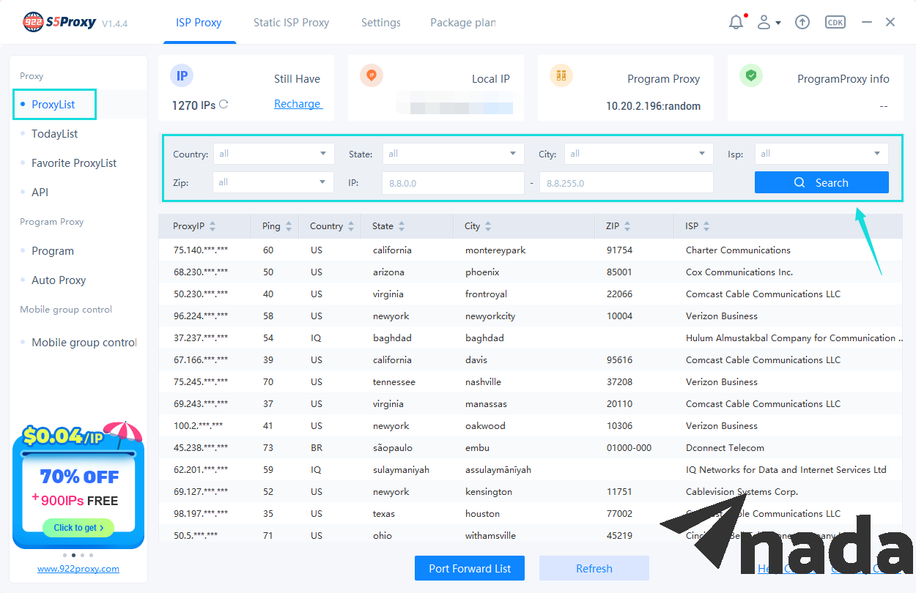This screenshot has height=593, width=916.
Task: Click ISP cell 'Dconnect Telecom'
Action: coord(725,448)
